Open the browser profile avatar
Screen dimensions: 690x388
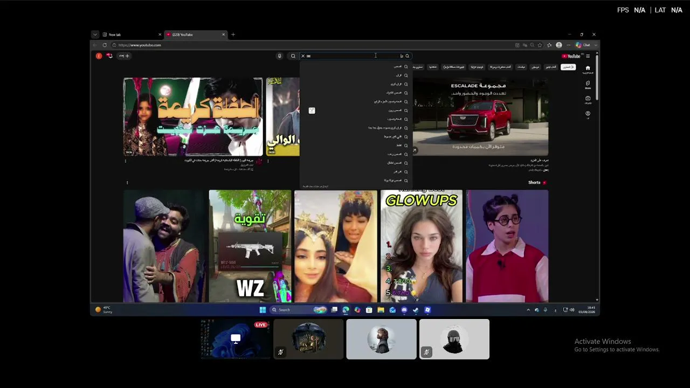559,45
